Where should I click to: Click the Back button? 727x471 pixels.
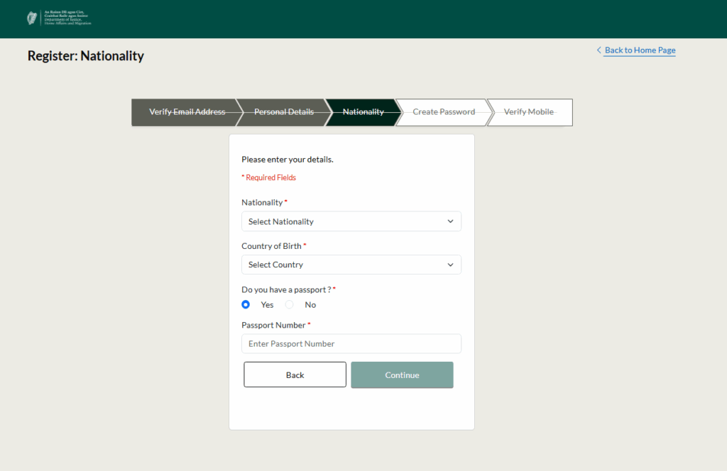click(295, 375)
